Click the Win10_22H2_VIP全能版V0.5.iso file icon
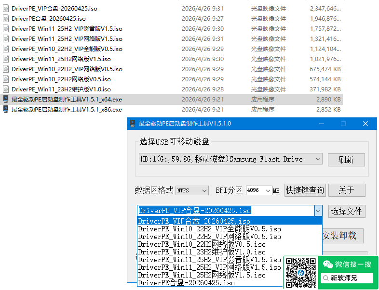 6,49
